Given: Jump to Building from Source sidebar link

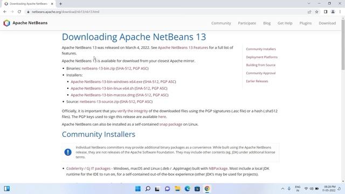Looking at the screenshot, I should pos(261,65).
